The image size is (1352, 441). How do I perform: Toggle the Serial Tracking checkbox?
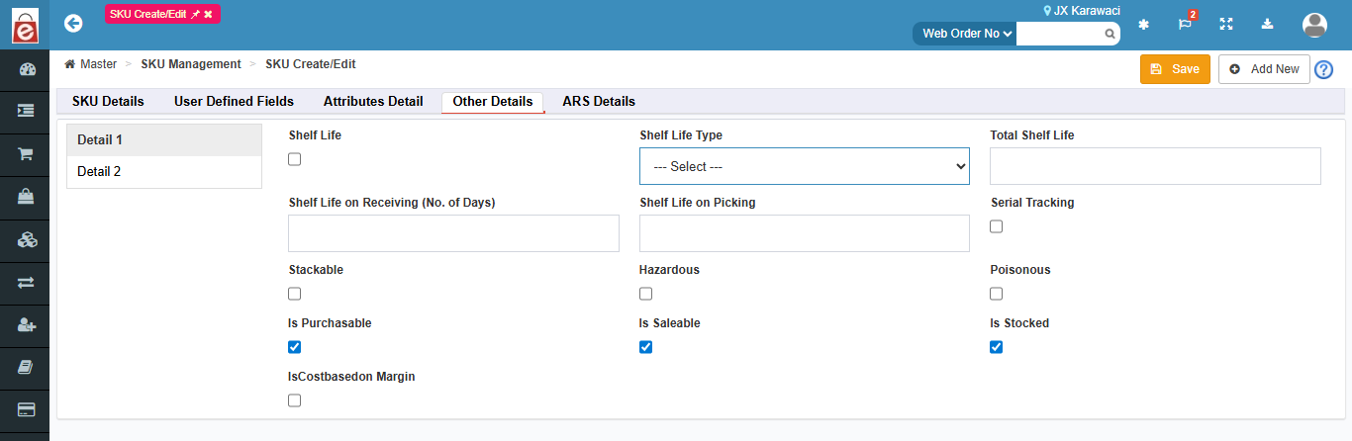(x=997, y=226)
